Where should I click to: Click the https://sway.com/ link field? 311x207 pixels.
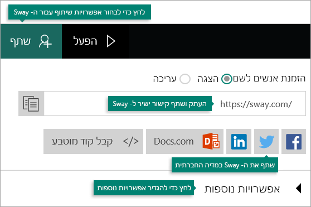point(175,104)
